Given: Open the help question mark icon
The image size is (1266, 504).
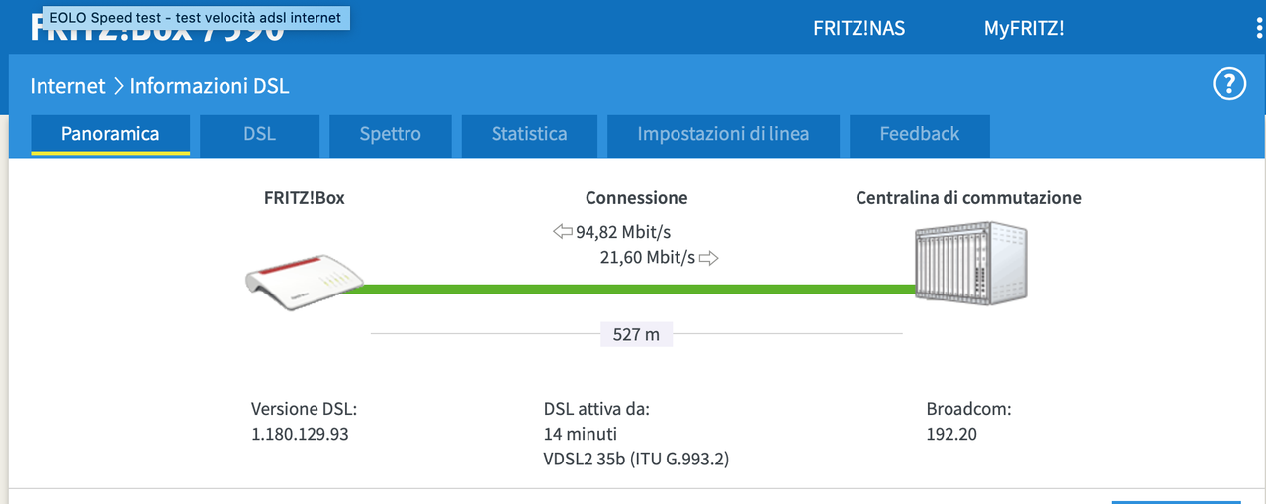Looking at the screenshot, I should pos(1228,84).
